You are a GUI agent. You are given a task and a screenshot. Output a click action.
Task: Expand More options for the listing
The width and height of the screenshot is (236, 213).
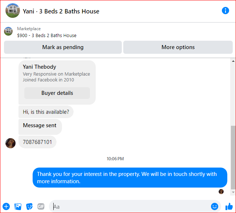click(x=178, y=47)
